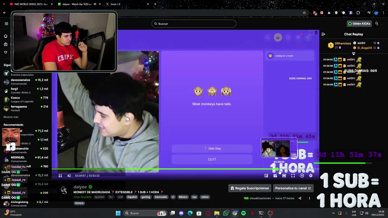Open forg1 channel in sidebar
Viewport: 388px width, 218px height.
pos(26,91)
